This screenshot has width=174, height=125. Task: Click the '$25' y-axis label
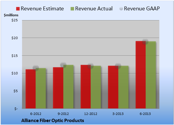coord(14,20)
